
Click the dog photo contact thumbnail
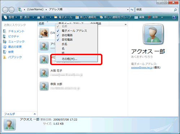(44, 33)
